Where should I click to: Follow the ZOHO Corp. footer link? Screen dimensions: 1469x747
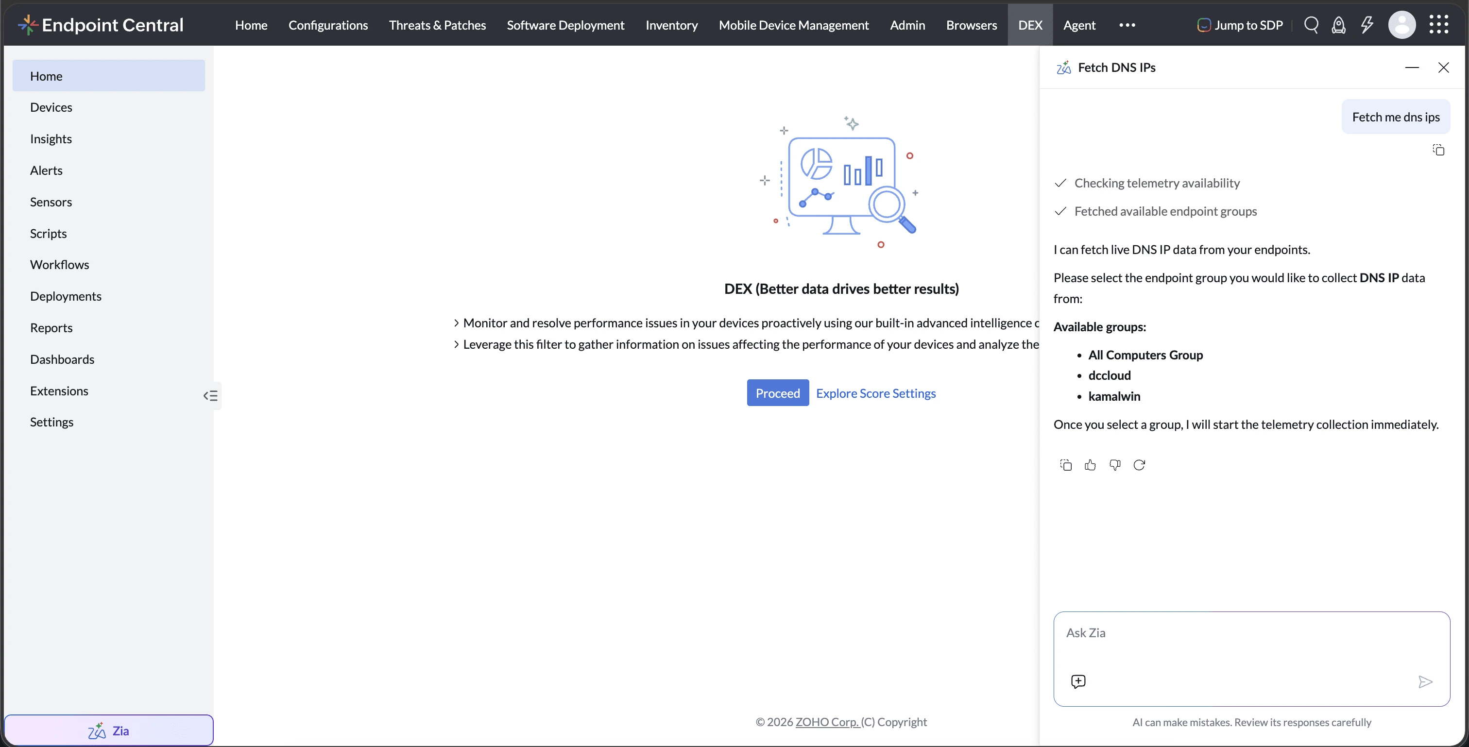click(x=827, y=722)
